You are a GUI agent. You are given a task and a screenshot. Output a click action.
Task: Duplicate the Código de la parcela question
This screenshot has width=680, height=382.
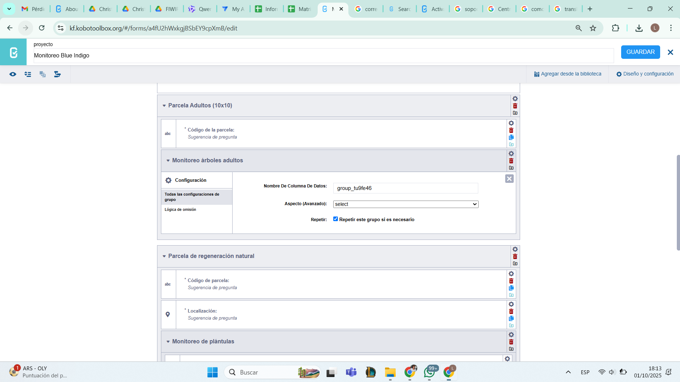click(511, 137)
